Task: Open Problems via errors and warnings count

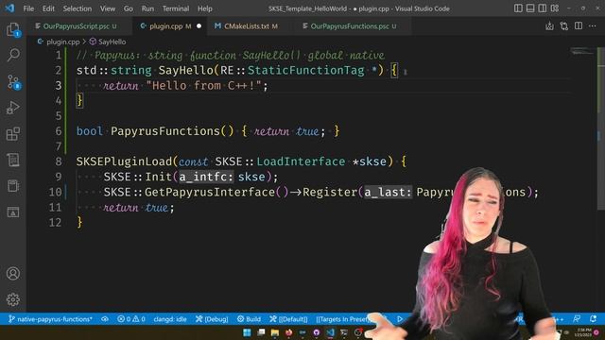Action: pos(131,319)
